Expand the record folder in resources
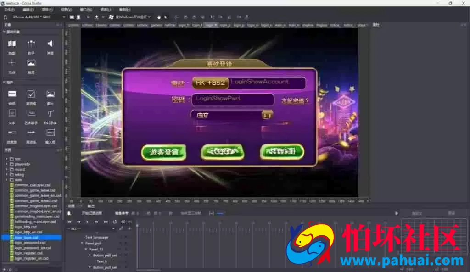 [7, 169]
